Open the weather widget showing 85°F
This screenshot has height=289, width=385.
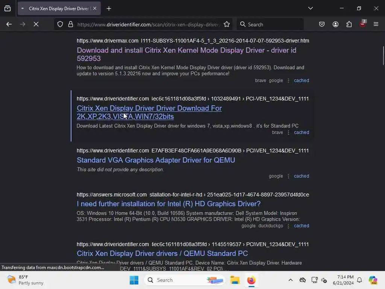[x=25, y=280]
